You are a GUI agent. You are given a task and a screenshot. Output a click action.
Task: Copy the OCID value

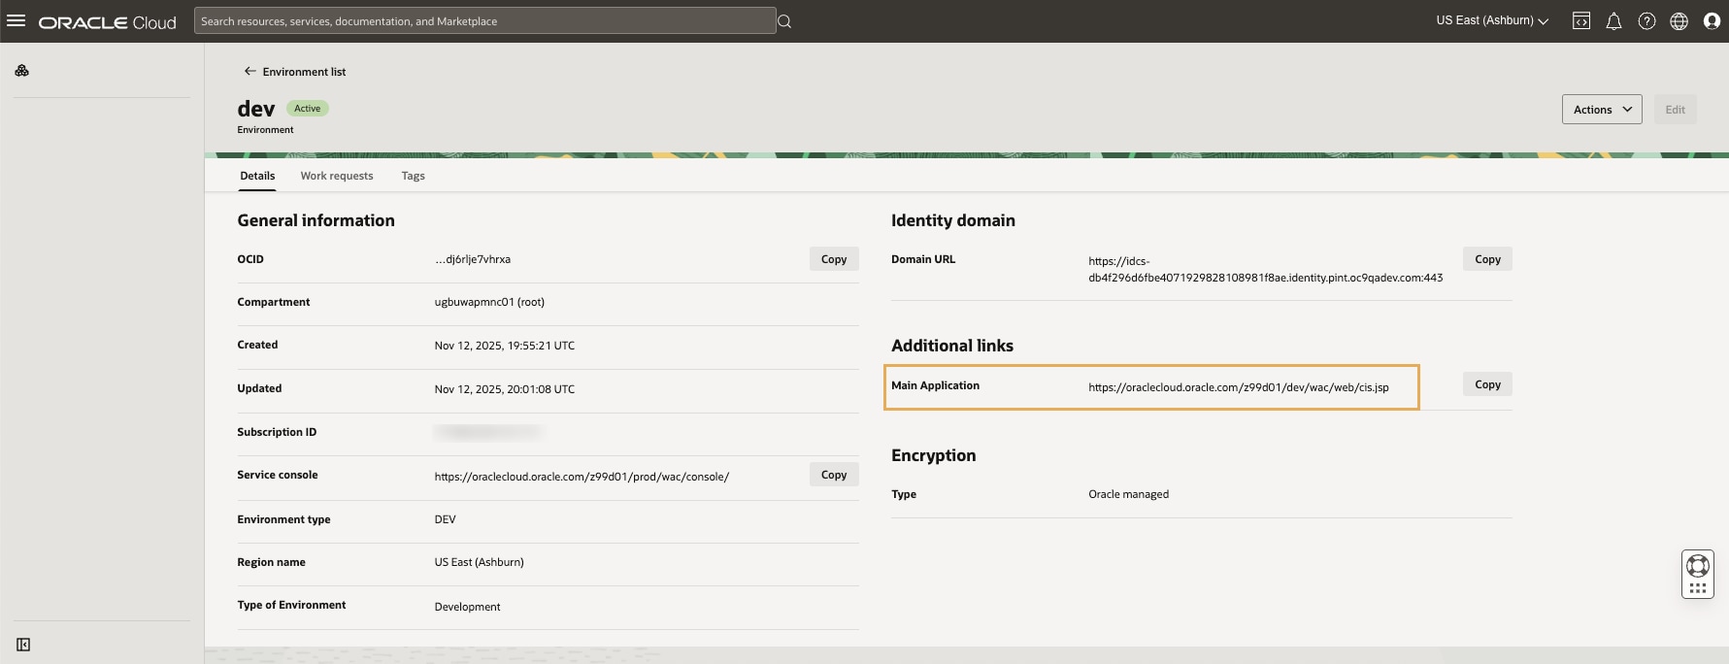[x=834, y=259]
